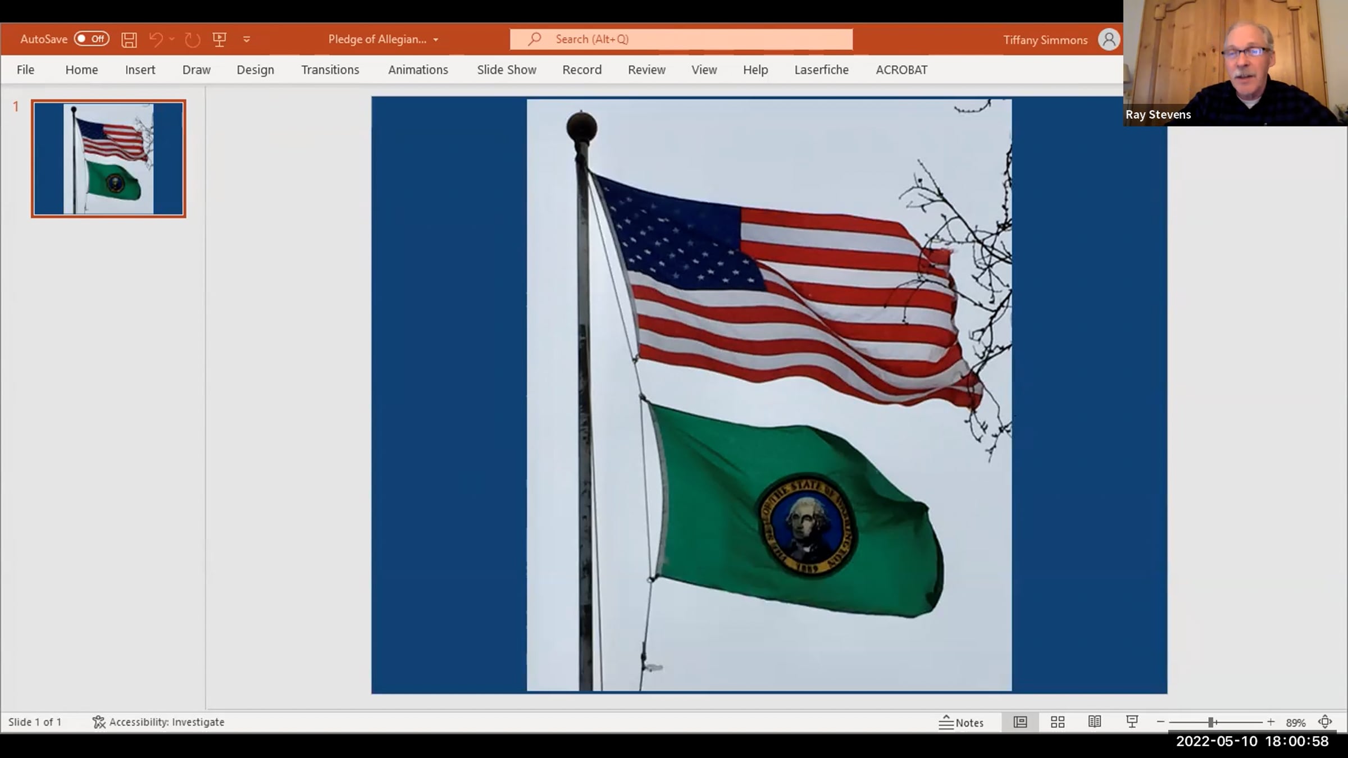Fit slide to current window icon

point(1325,722)
